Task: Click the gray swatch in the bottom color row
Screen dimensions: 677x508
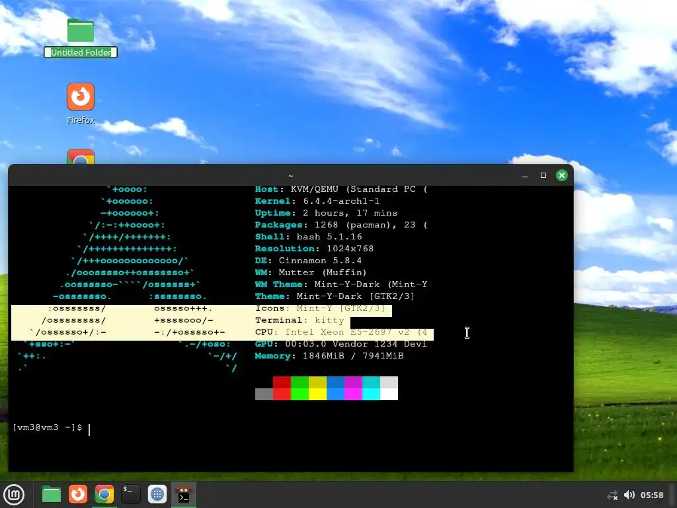Action: (264, 394)
